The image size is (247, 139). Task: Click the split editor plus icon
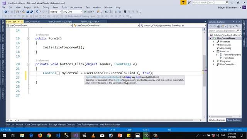204,29
